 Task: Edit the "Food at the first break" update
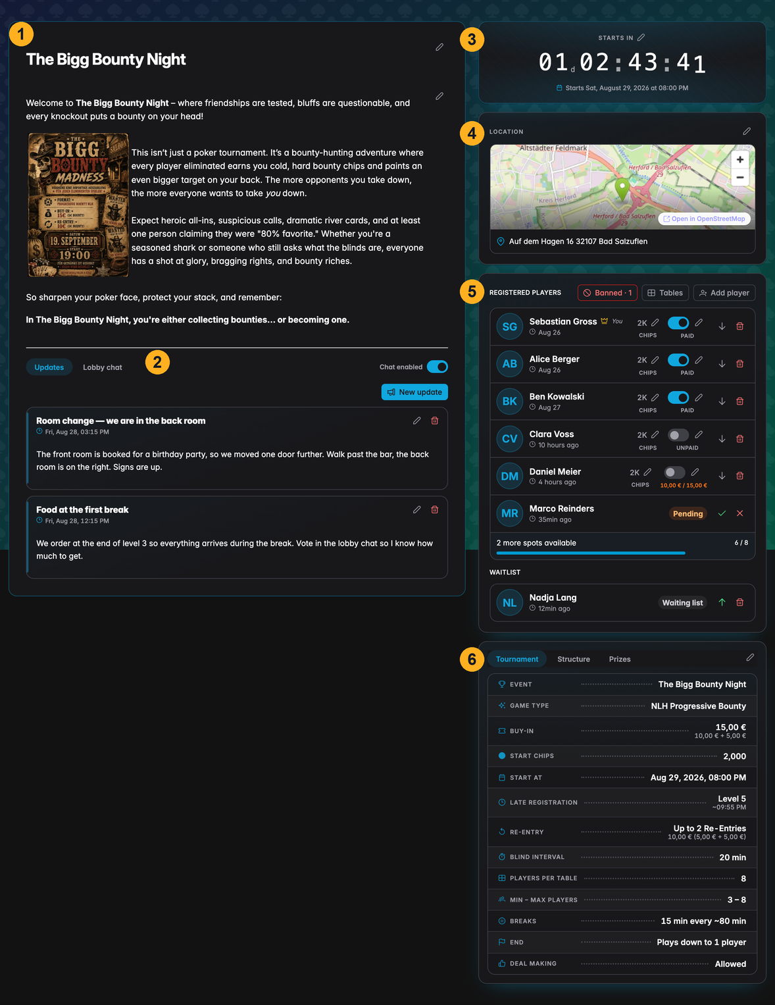(416, 509)
